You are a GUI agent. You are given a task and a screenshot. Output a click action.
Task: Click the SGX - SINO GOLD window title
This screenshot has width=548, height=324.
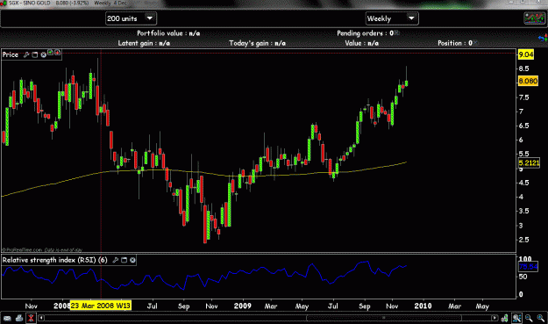29,3
